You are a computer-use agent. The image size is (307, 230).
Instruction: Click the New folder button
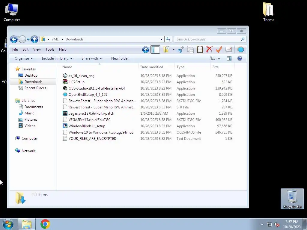click(120, 58)
